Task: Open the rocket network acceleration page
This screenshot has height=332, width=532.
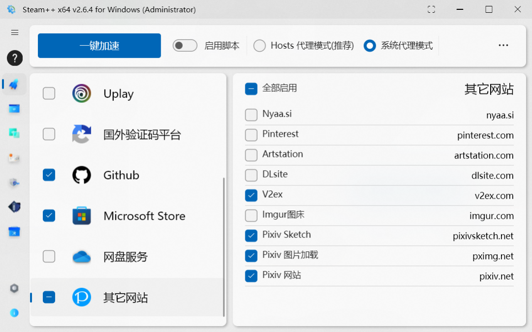Action: (x=14, y=85)
